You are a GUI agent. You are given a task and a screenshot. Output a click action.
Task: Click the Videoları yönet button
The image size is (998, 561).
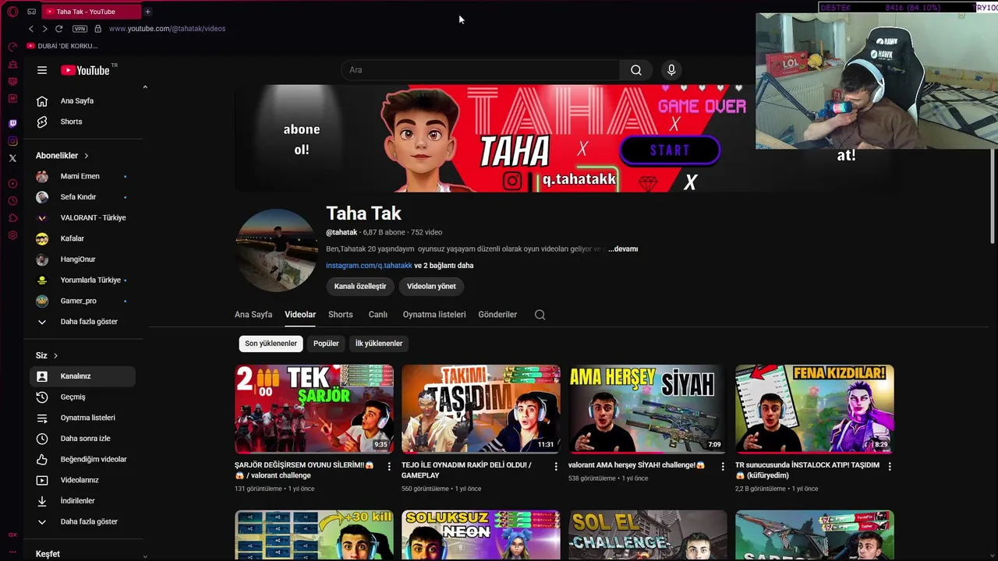(431, 286)
